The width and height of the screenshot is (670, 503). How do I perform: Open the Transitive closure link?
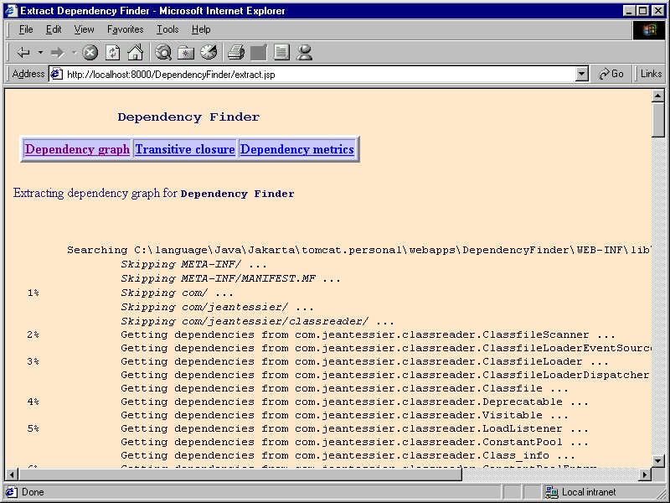[185, 149]
